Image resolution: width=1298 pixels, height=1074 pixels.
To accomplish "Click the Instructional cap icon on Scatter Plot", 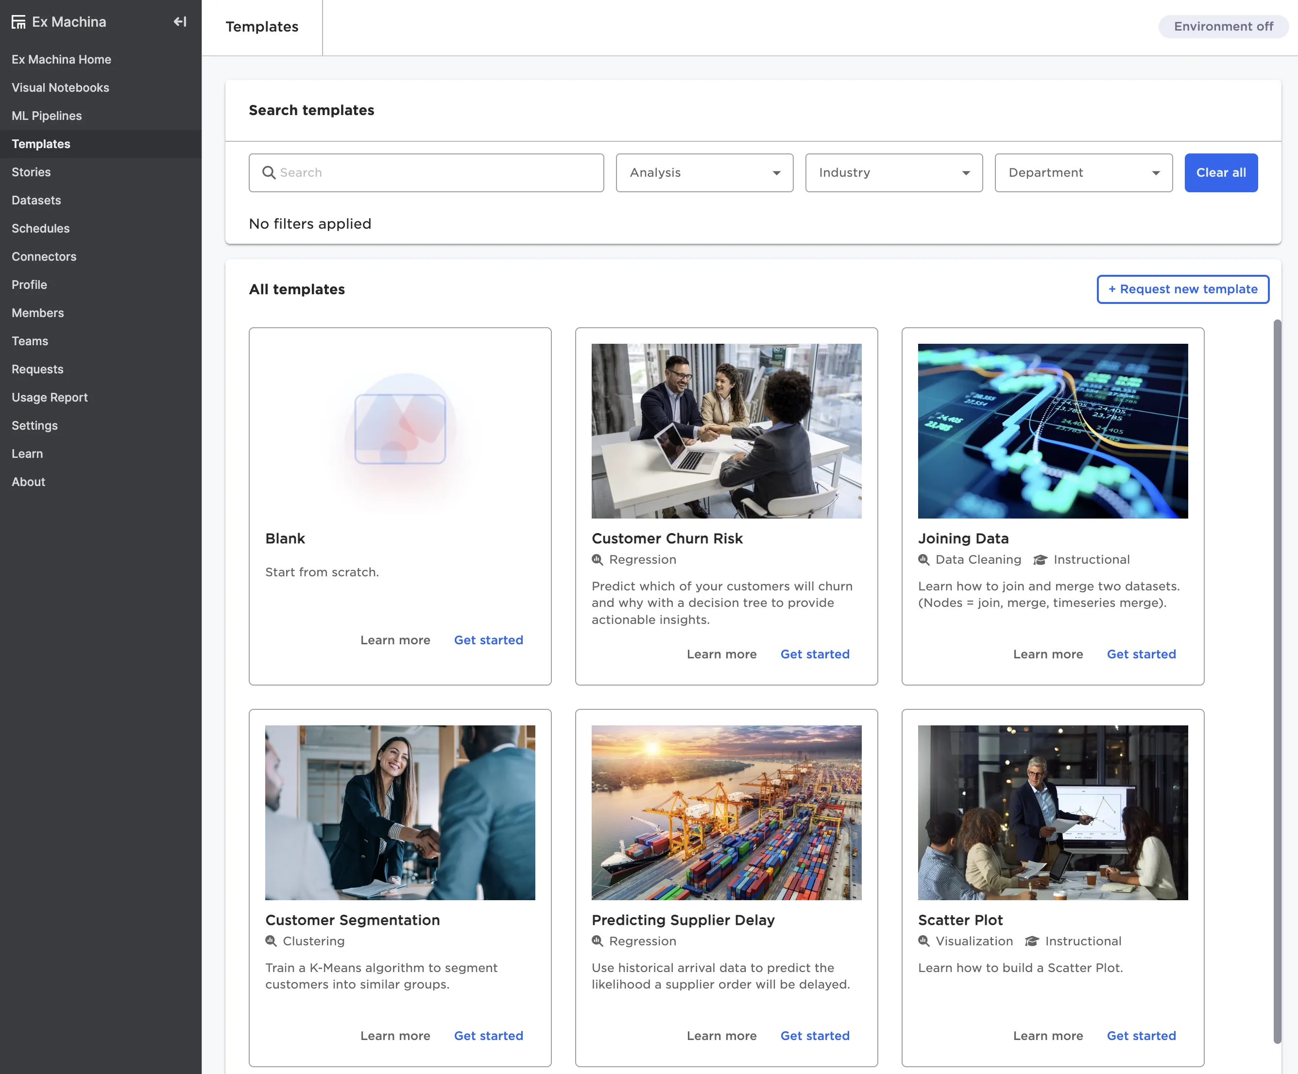I will click(1032, 940).
